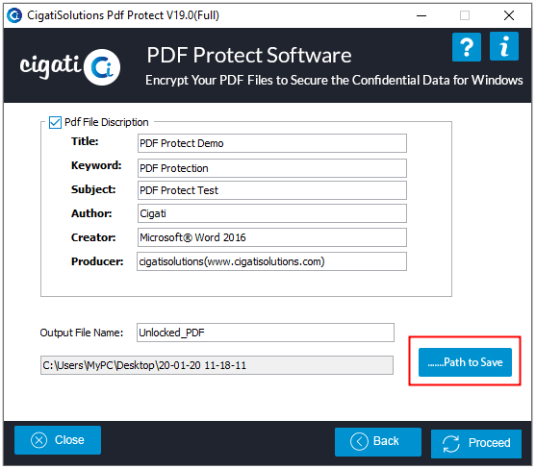This screenshot has width=536, height=469.
Task: Focus the Subject text field
Action: click(272, 190)
